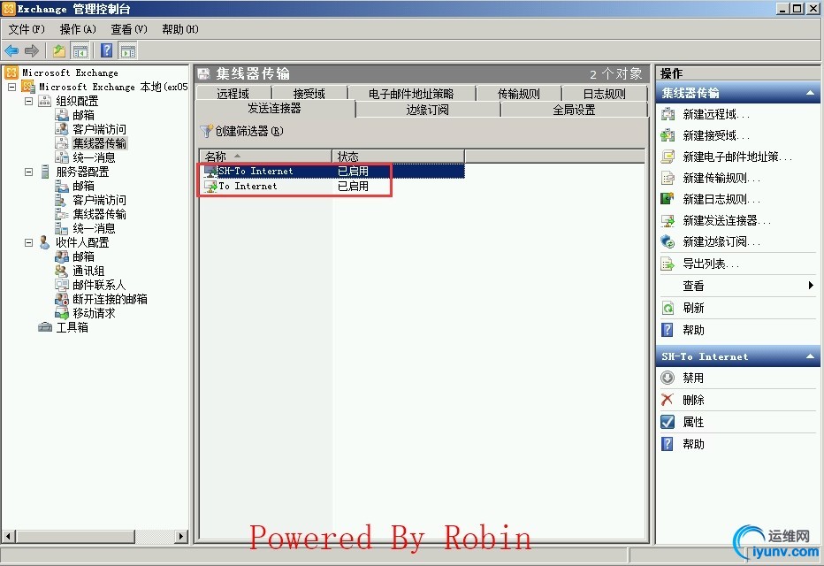Switch to the 传输规则 tab
The image size is (824, 566).
point(519,94)
